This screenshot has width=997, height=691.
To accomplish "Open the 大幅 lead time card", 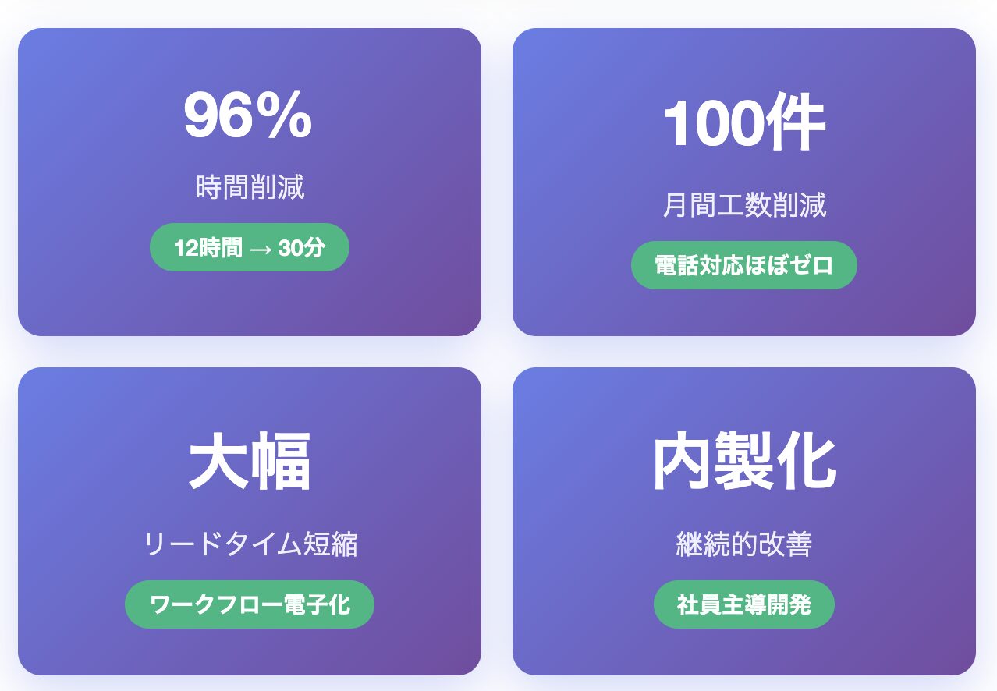I will pyautogui.click(x=250, y=522).
